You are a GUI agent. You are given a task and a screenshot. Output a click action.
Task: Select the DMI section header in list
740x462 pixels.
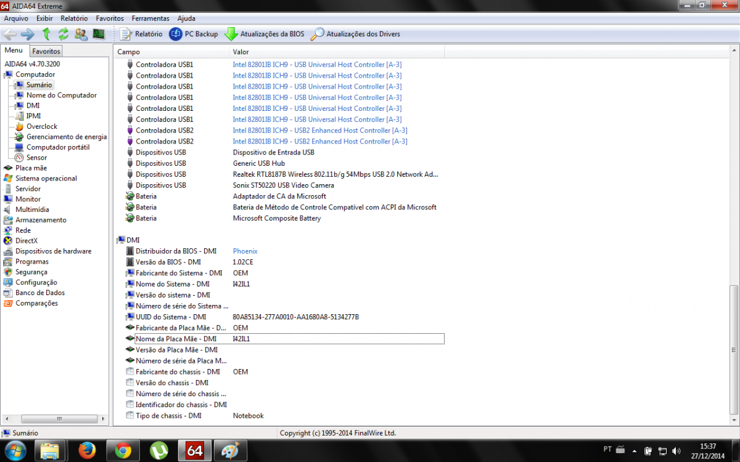point(128,240)
